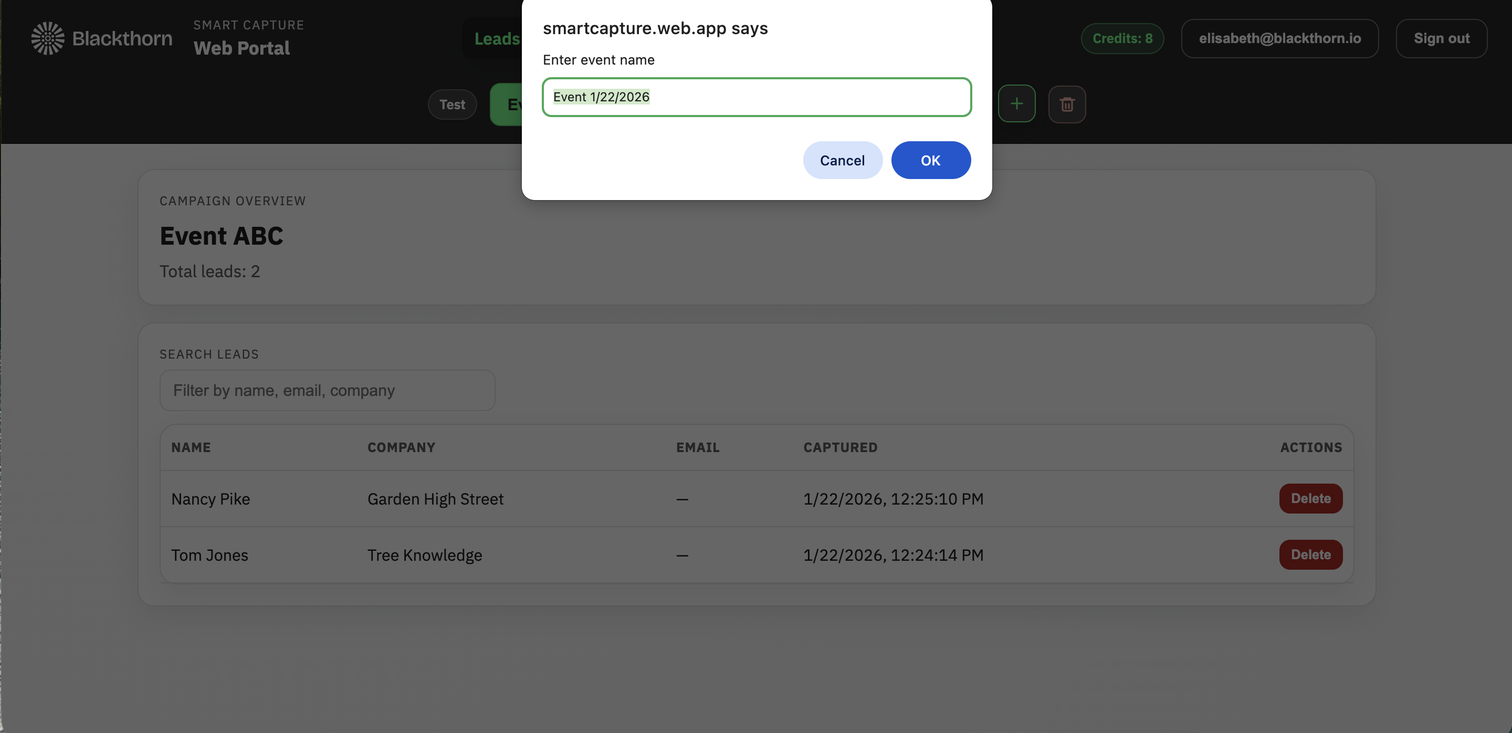This screenshot has width=1512, height=733.
Task: Select the Test event chip
Action: 452,104
